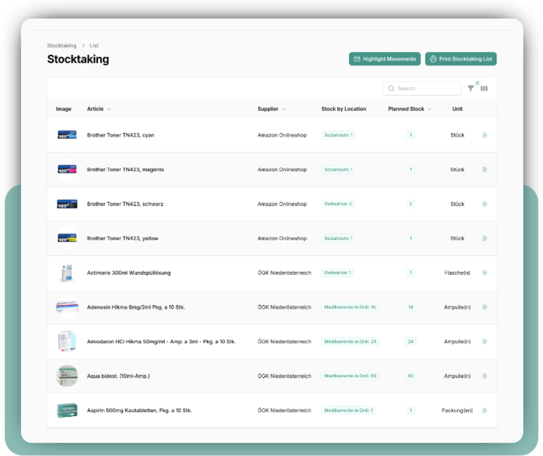Click the filter funnel icon
The width and height of the screenshot is (543, 456).
(x=471, y=89)
